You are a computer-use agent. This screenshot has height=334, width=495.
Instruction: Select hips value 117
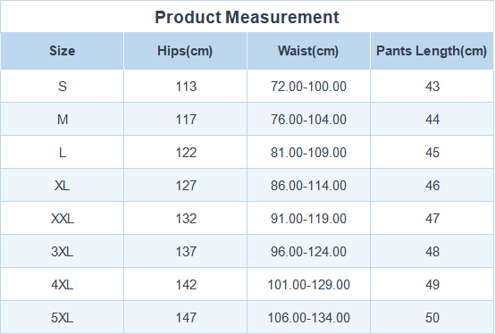pyautogui.click(x=186, y=119)
